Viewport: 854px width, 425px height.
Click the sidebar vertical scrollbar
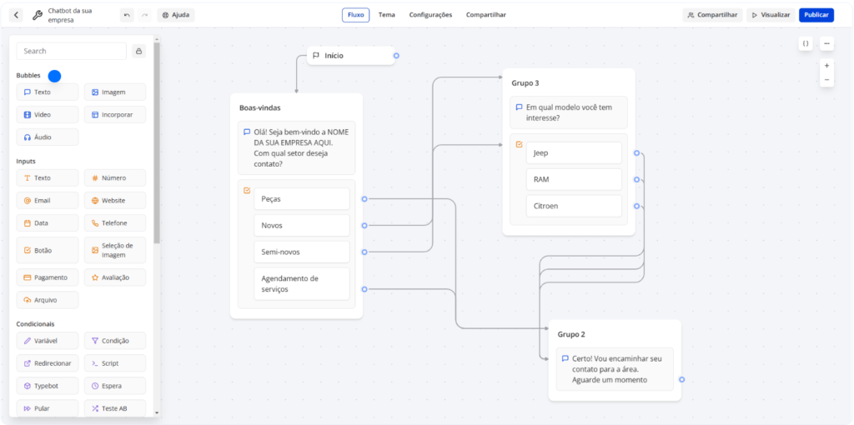[157, 142]
